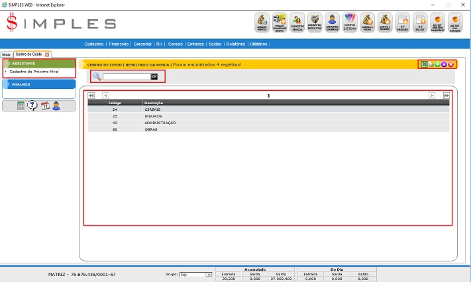Expand the Atalhos panel header
The image size is (471, 282).
(x=38, y=84)
